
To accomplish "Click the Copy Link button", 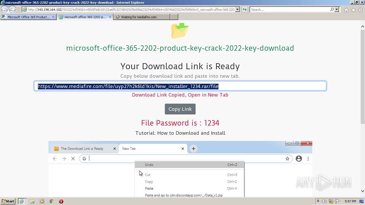I will pos(180,109).
